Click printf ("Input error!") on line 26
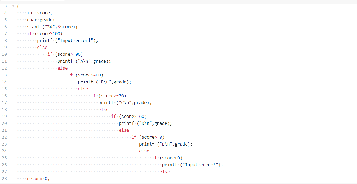This screenshot has height=184, width=357. pyautogui.click(x=193, y=165)
